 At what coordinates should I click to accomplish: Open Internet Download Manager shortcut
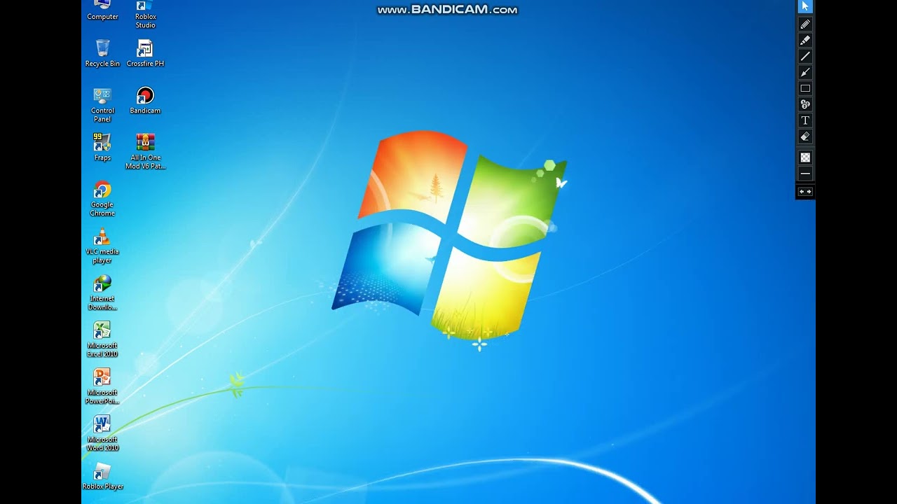(x=102, y=293)
